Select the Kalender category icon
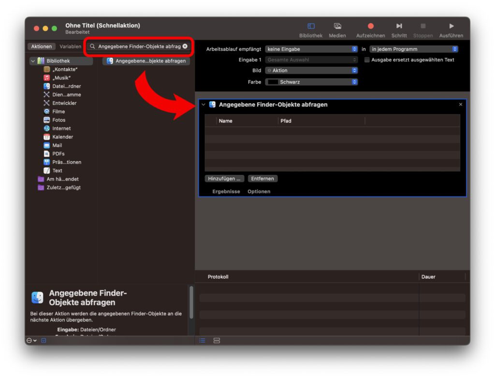Screen dimensions: 495x378 [x=47, y=137]
